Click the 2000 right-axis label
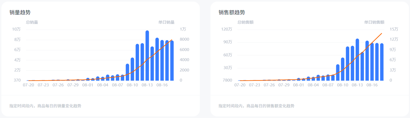The image size is (410, 118). click(x=184, y=70)
